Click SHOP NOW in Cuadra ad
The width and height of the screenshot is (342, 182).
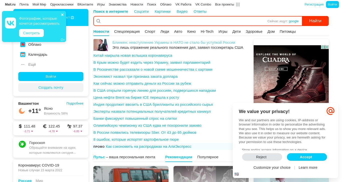(276, 69)
